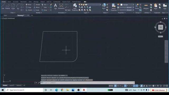Toggle object snap tracking in status bar

134,86
